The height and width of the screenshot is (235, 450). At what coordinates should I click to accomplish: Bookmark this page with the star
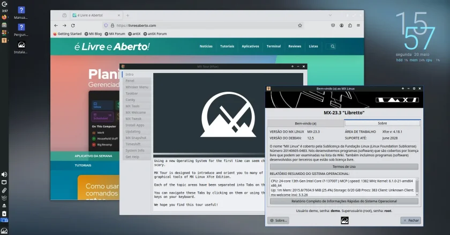[x=300, y=25]
